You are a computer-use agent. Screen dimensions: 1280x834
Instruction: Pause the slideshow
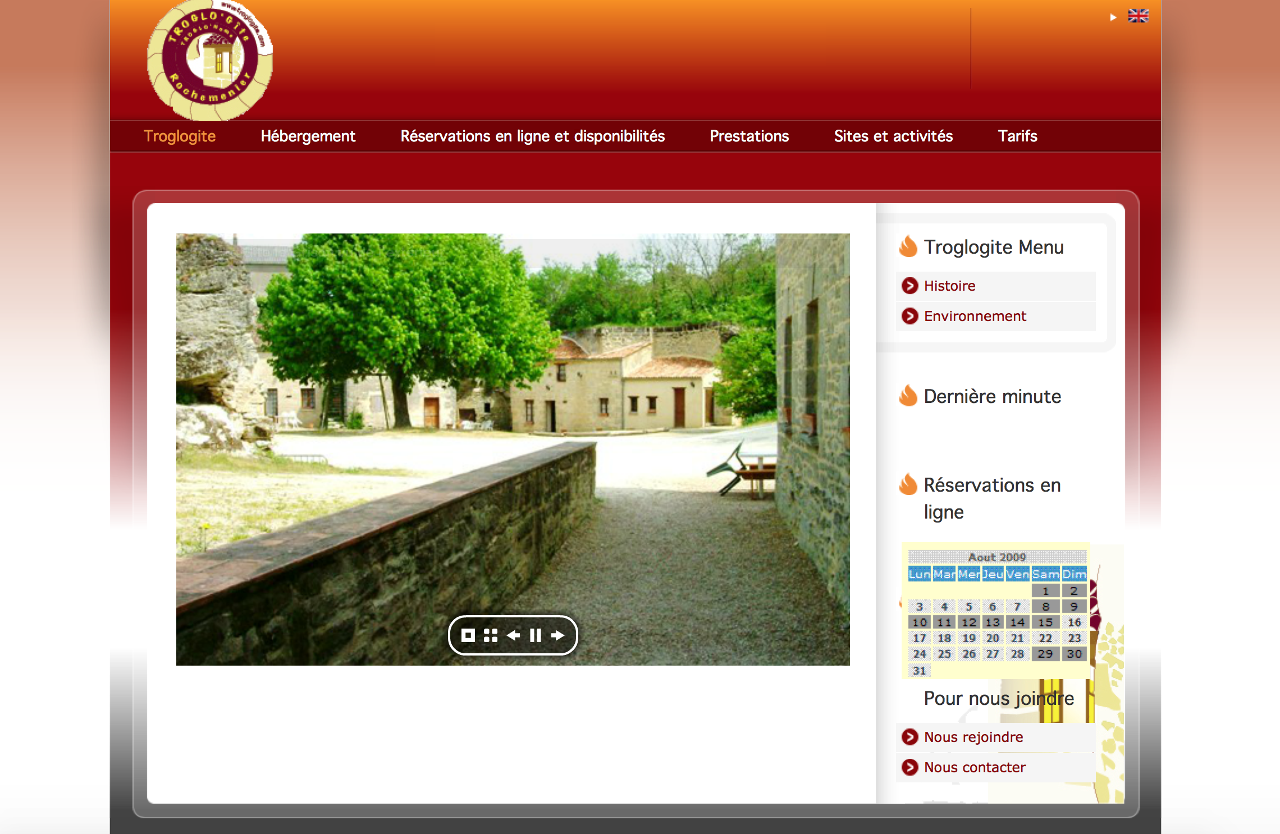point(536,635)
